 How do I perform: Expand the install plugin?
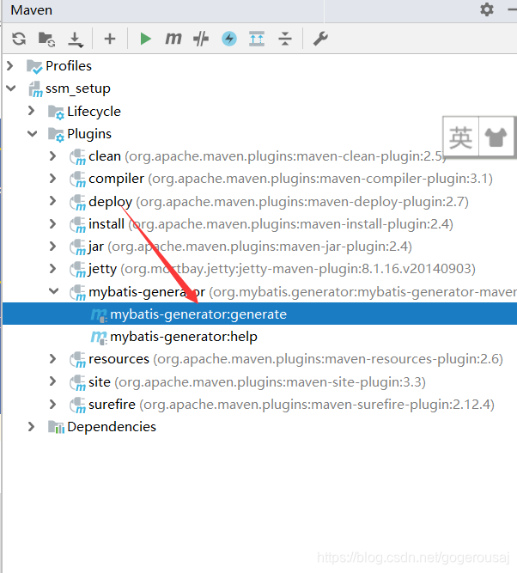point(53,223)
